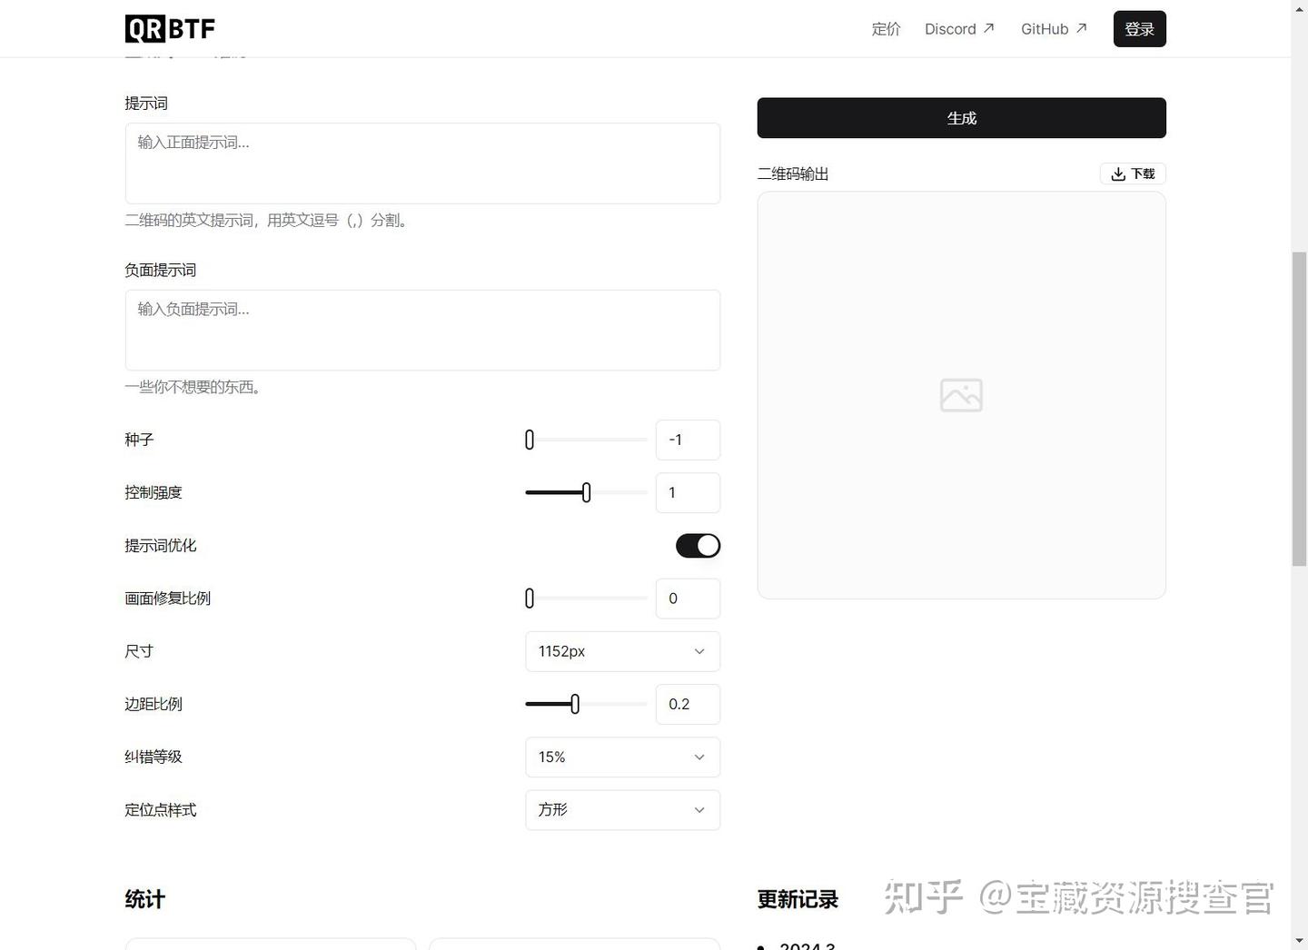Viewport: 1308px width, 950px height.
Task: Click the 控制强度 slider handle
Action: tap(587, 492)
